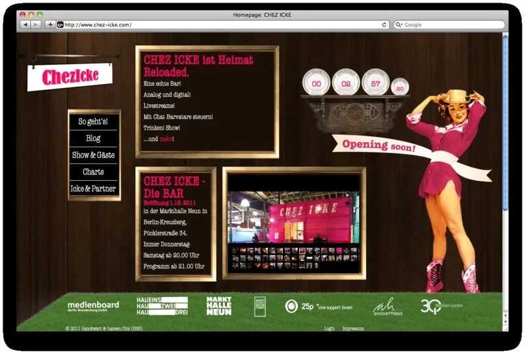Click the "CHEZ ICKE - Die BAR" heading
Image resolution: width=525 pixels, height=354 pixels.
click(x=174, y=187)
